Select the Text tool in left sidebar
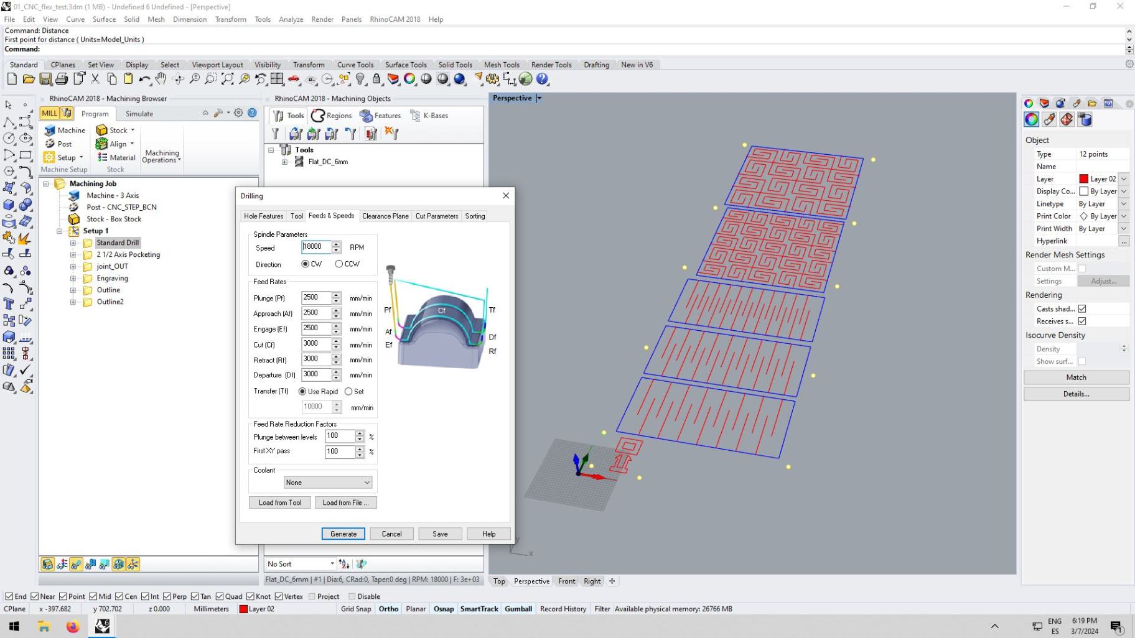 pyautogui.click(x=9, y=304)
